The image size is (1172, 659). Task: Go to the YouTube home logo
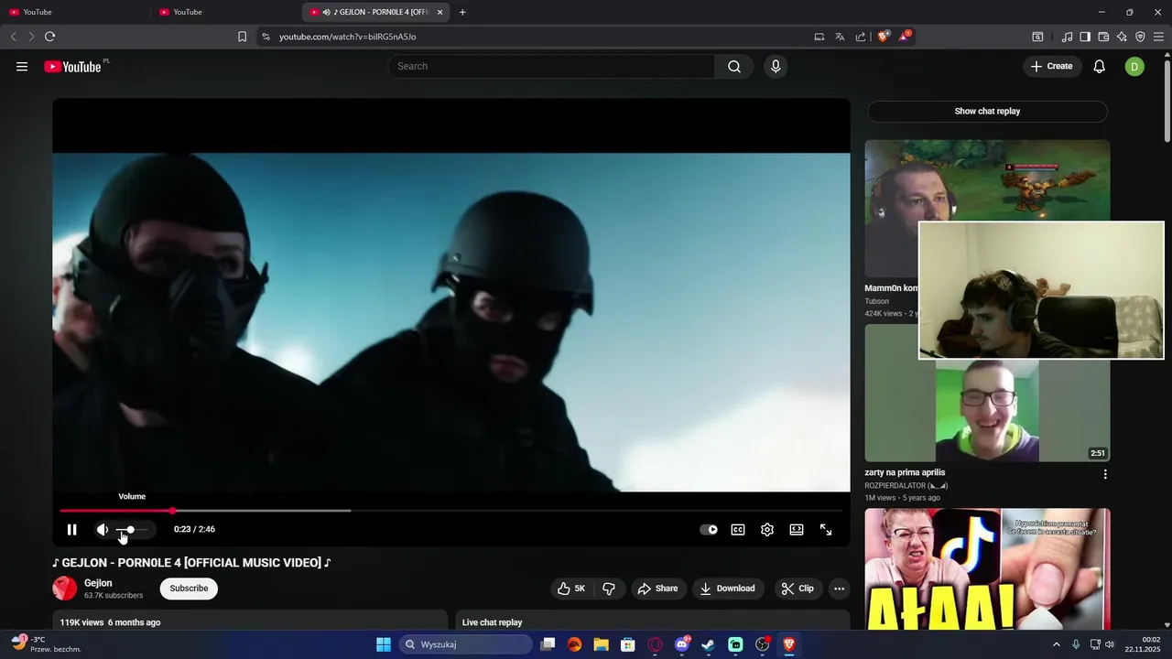click(72, 66)
